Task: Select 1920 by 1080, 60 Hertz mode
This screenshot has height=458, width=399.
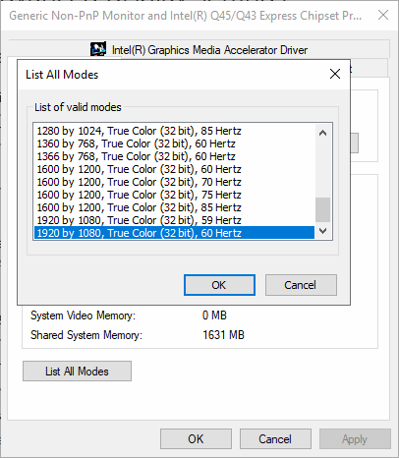Action: 174,233
